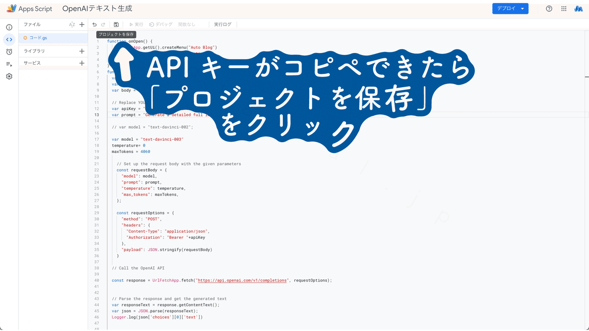Click the デプロイ deploy button

point(510,9)
